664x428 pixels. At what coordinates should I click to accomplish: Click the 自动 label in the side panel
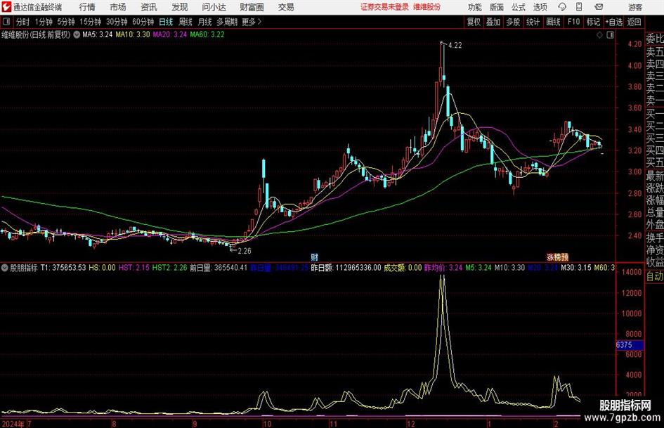(655, 276)
